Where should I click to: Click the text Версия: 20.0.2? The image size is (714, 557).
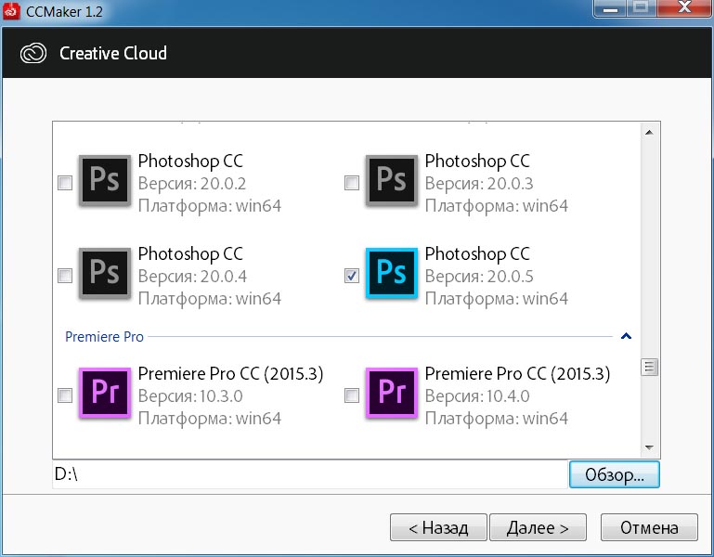coord(192,184)
